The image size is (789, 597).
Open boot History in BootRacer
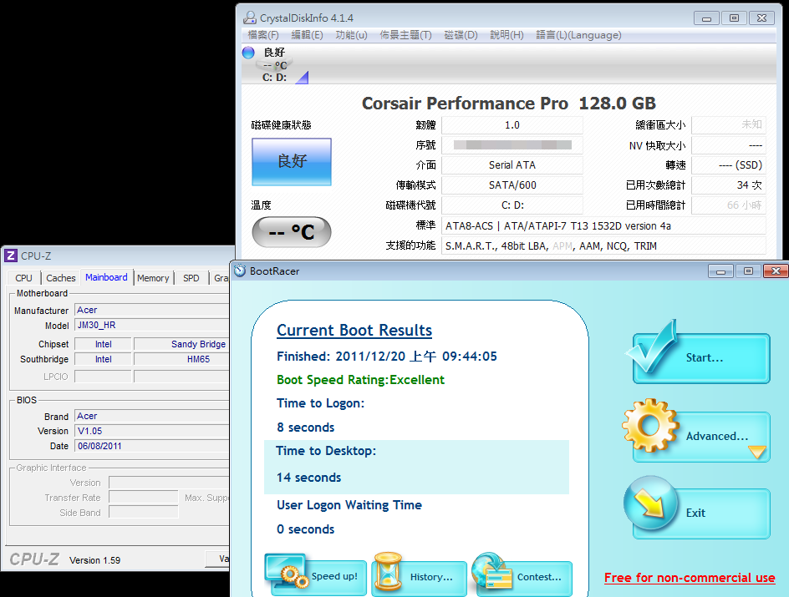click(x=420, y=577)
